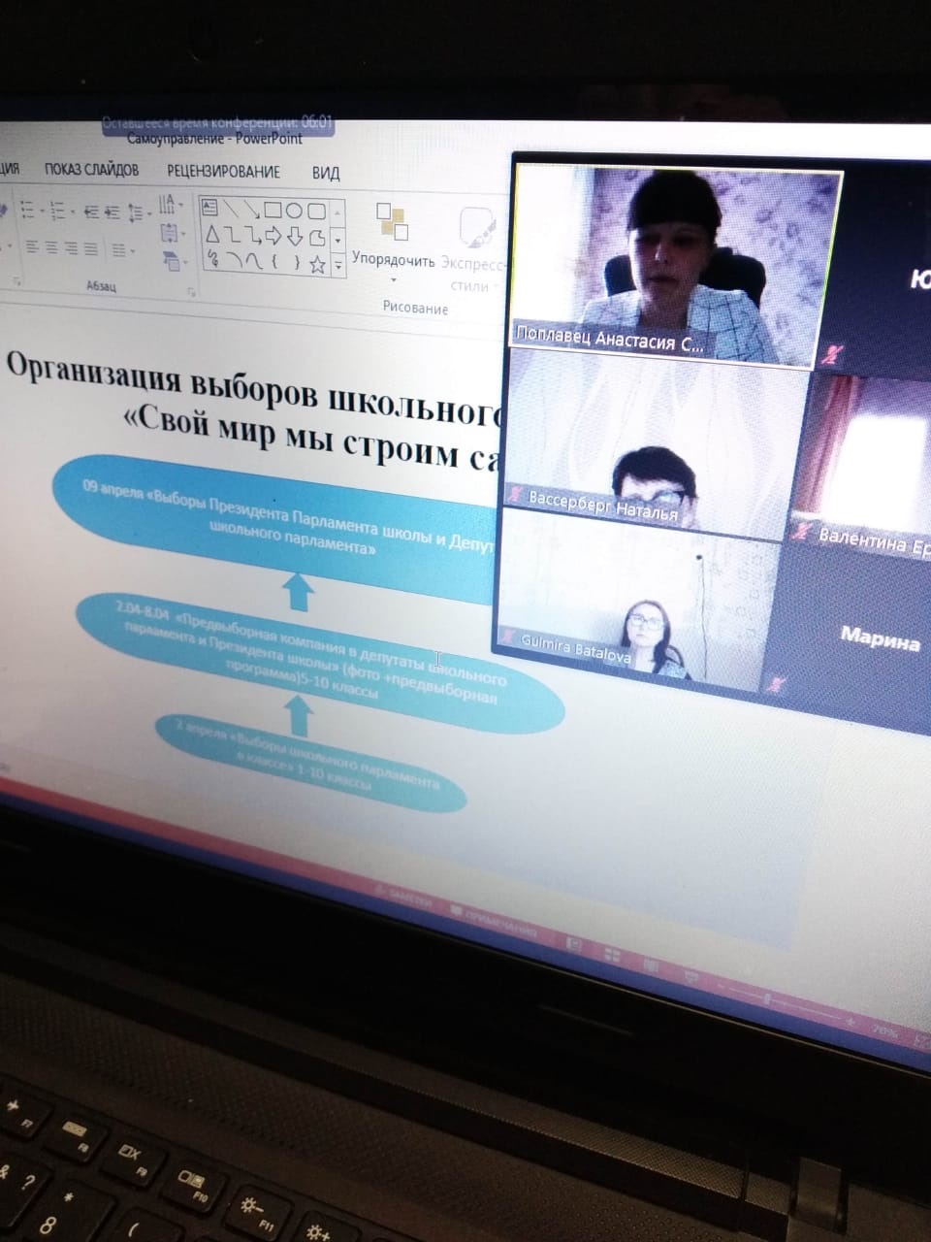Screen dimensions: 931x1242
Task: Click muted mic icon on Gulmira Batalova tile
Action: tap(507, 637)
